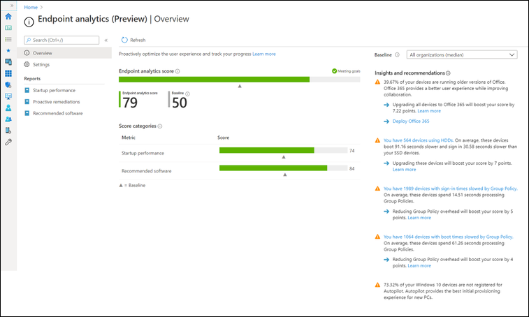Image resolution: width=529 pixels, height=317 pixels.
Task: Click the Home icon in left rail
Action: [x=8, y=16]
